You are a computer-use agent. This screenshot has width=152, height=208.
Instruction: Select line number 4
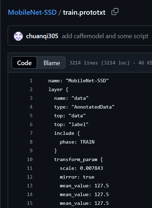(31, 107)
